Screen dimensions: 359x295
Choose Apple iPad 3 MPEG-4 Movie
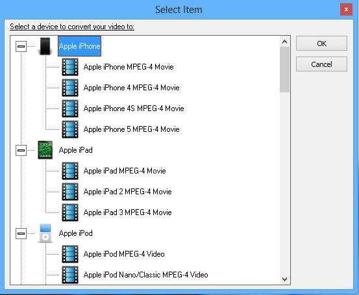(x=127, y=212)
